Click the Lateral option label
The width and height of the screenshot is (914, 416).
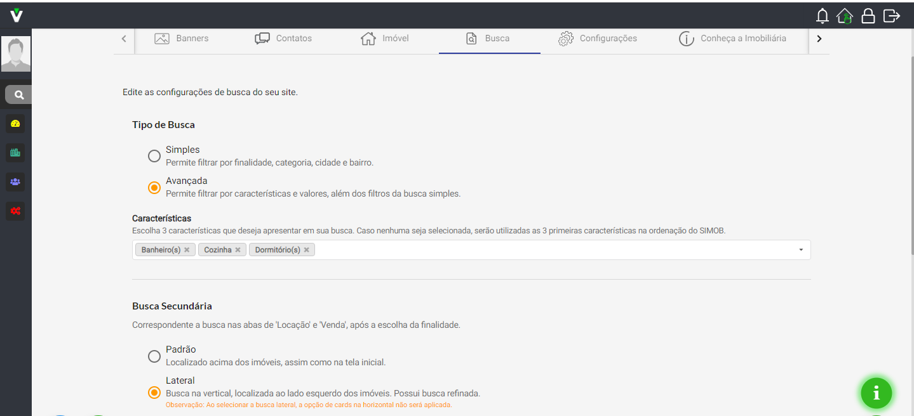180,380
